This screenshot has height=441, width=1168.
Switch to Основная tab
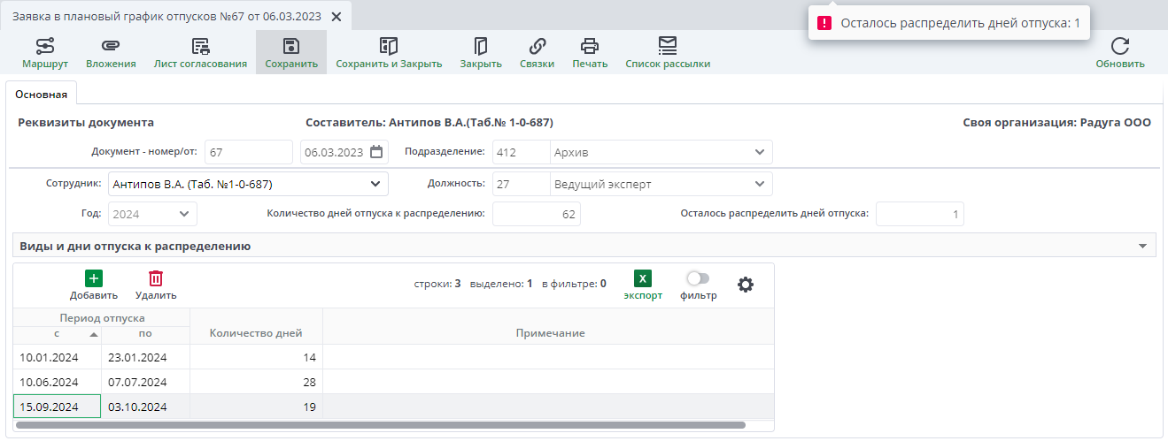[42, 94]
